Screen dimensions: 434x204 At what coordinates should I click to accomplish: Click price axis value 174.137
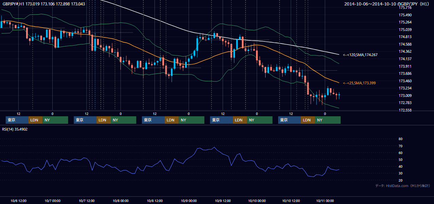click(x=405, y=59)
